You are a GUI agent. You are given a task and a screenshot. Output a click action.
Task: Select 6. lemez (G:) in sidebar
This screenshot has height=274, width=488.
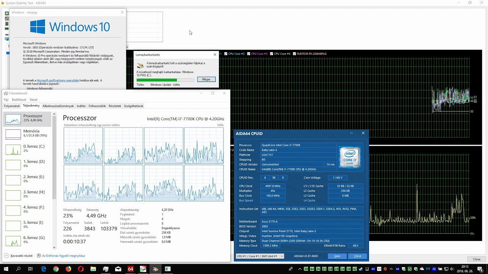27,241
